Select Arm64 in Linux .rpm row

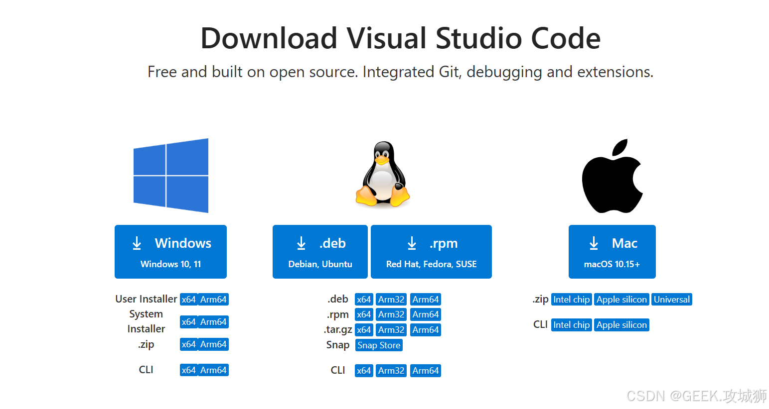pos(426,314)
